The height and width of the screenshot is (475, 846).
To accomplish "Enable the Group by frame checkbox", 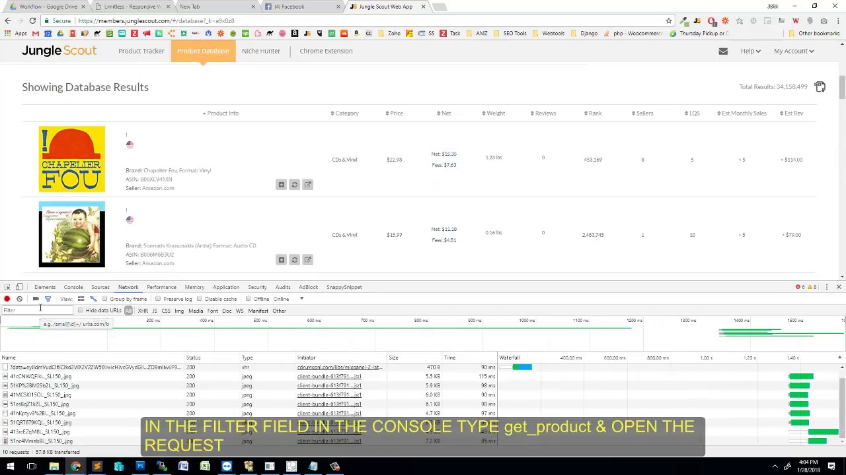I will point(105,299).
